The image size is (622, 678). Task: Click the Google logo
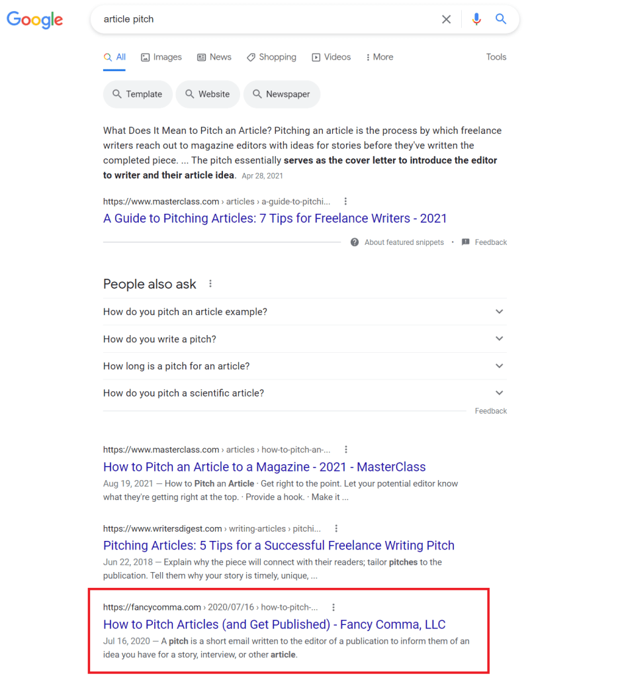(x=34, y=20)
